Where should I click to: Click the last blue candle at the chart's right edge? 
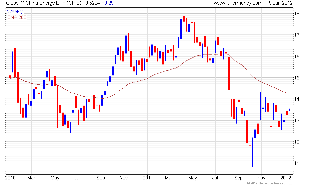[289, 110]
